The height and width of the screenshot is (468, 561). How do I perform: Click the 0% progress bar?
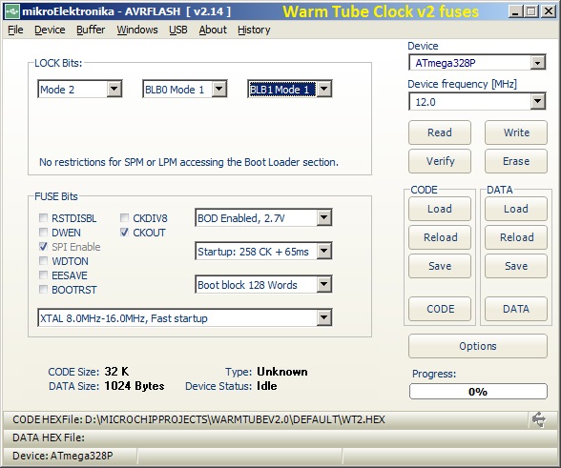(478, 392)
